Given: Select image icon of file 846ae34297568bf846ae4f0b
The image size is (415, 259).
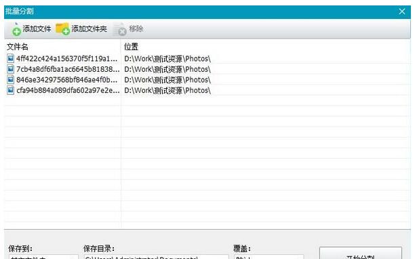Looking at the screenshot, I should (x=10, y=79).
